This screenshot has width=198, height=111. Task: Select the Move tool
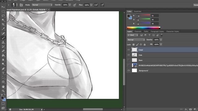pos(3,7)
